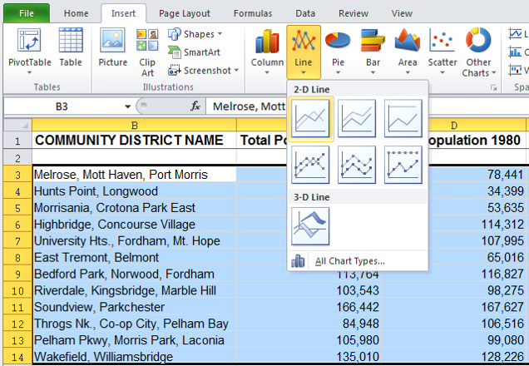The width and height of the screenshot is (529, 366).
Task: Click cell Wakefield, Williamsbridge
Action: tap(134, 357)
